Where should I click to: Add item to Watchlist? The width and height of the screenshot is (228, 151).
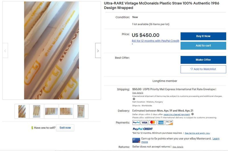coord(203,69)
